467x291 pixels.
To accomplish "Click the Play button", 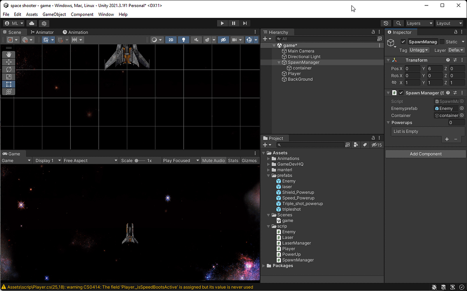I will coord(222,23).
